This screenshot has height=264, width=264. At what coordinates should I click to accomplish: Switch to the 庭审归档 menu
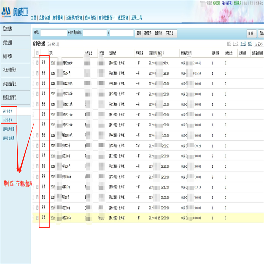[90, 18]
